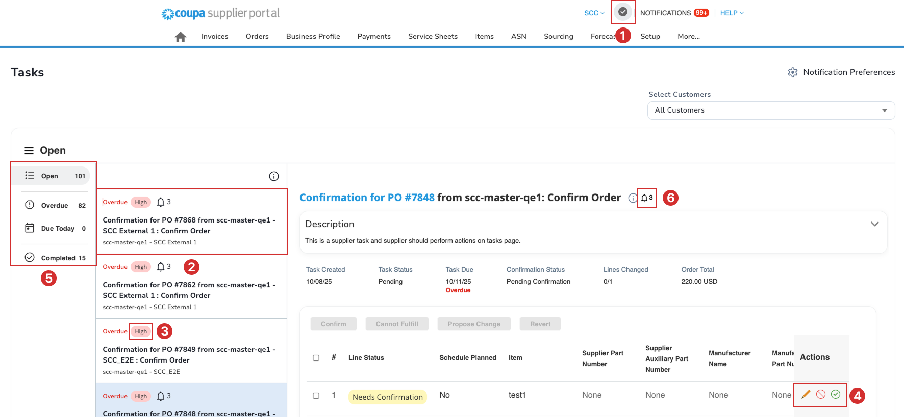Click the Open list icon in sidebar
The image size is (904, 417).
30,175
